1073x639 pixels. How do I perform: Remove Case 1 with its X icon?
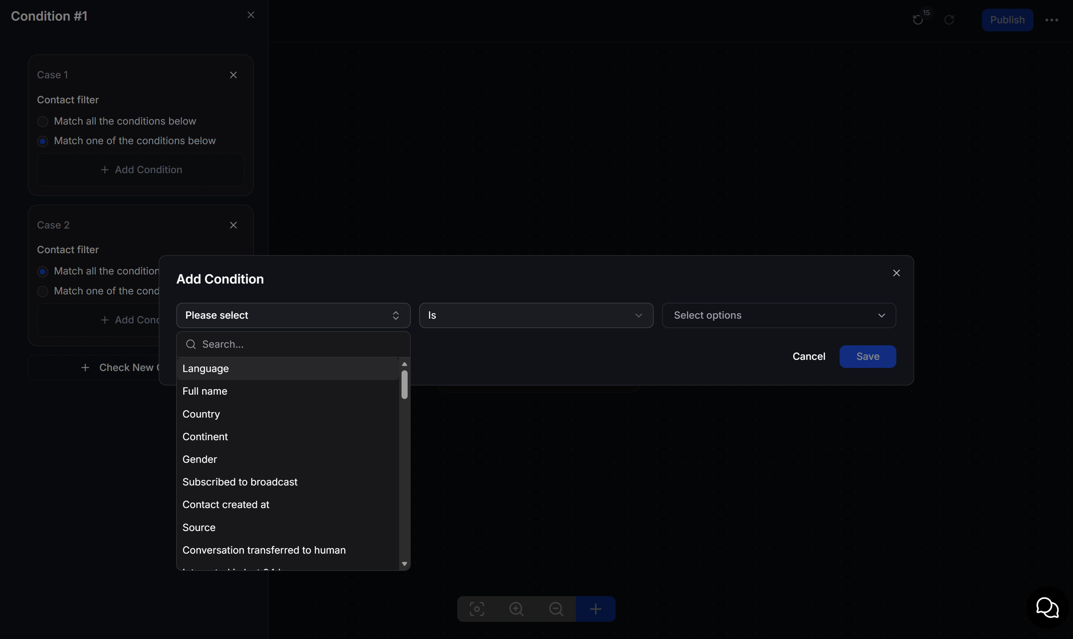tap(233, 75)
